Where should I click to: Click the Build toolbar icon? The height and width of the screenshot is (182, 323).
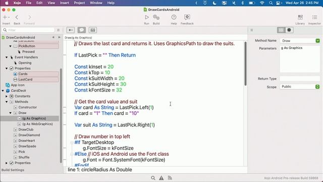[156, 17]
